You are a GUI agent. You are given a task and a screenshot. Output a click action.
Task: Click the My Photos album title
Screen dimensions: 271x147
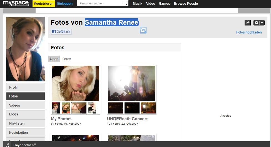click(61, 119)
